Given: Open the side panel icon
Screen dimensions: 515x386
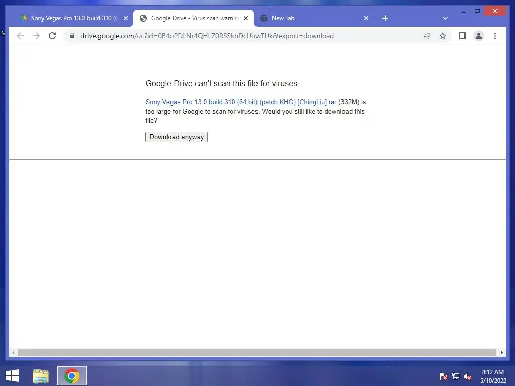Looking at the screenshot, I should tap(463, 36).
